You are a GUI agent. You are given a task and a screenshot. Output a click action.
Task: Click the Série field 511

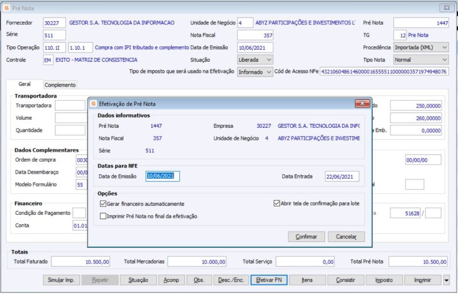point(54,35)
